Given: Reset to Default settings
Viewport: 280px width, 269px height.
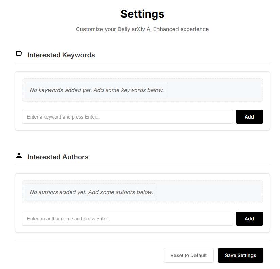Looking at the screenshot, I should pyautogui.click(x=189, y=255).
